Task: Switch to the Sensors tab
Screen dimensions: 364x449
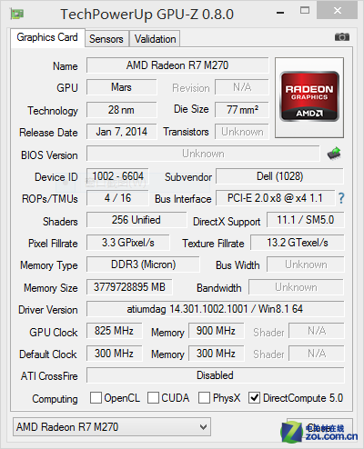Action: [106, 39]
